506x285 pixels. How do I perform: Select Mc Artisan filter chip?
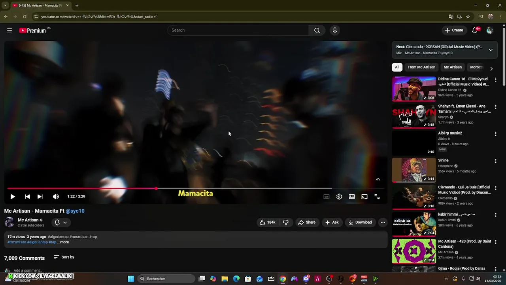453,67
